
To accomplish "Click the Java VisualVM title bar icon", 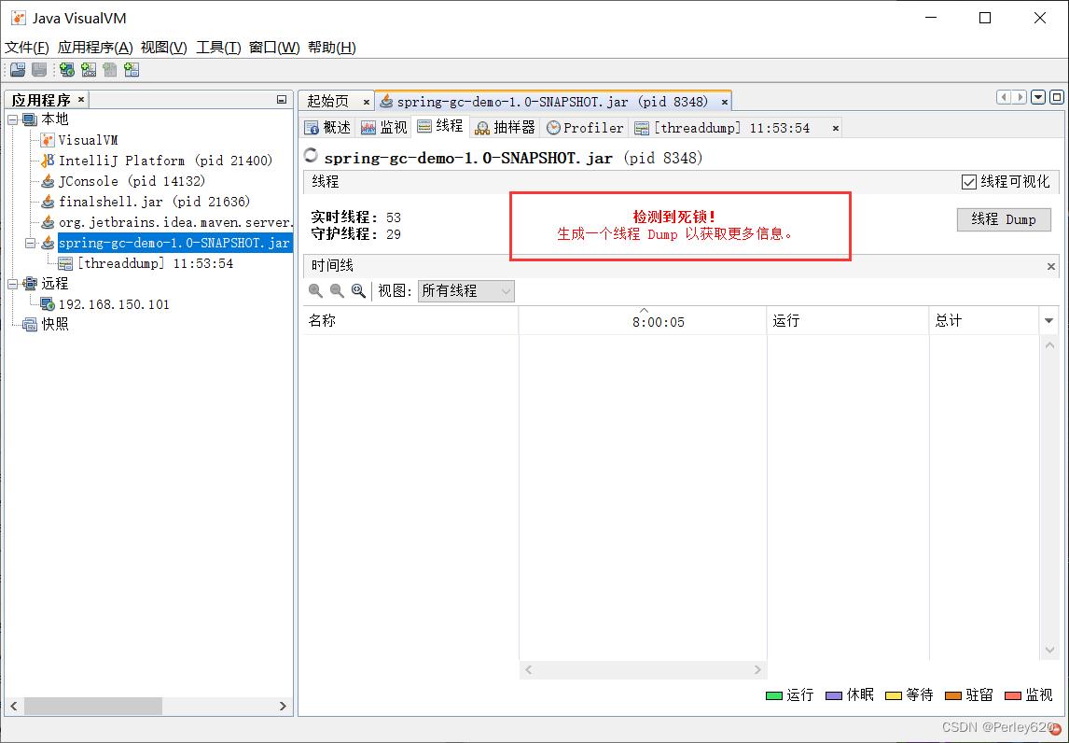I will [19, 18].
